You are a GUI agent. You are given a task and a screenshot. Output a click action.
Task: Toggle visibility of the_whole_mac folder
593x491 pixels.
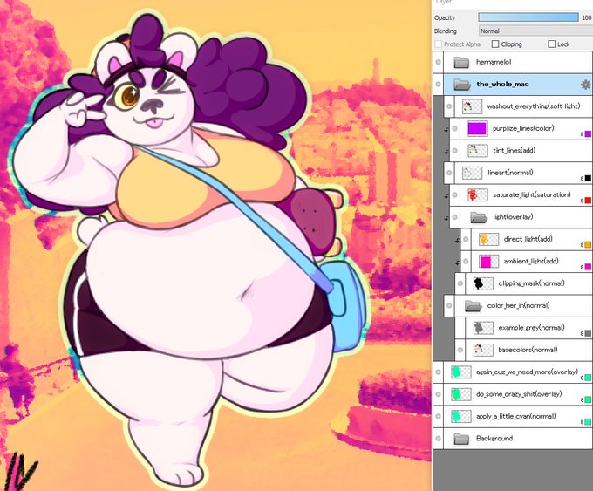click(x=439, y=85)
